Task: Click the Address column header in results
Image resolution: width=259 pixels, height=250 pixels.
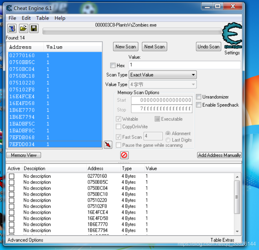Action: 25,47
